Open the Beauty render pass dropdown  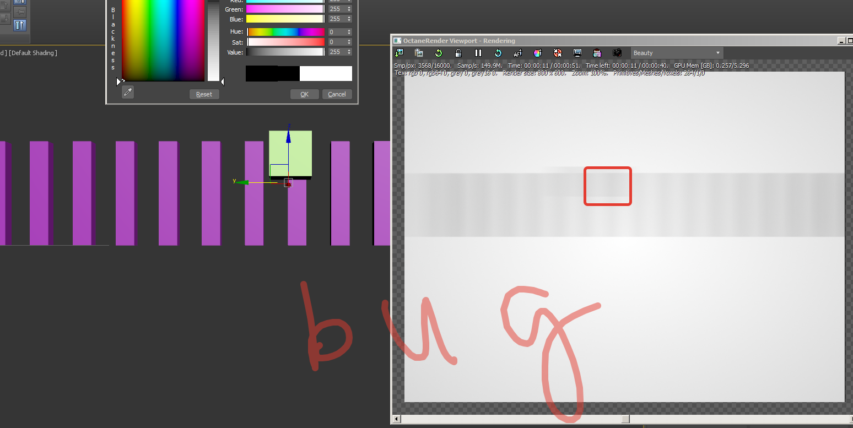677,53
